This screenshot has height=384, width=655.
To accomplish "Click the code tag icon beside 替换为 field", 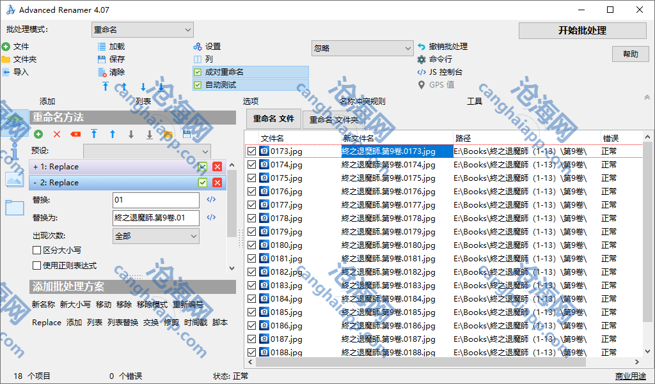I will pyautogui.click(x=211, y=219).
